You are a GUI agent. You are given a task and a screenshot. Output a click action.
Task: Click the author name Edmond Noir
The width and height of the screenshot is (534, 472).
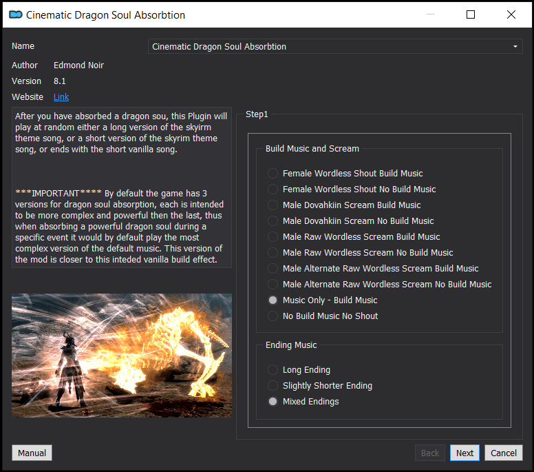(x=78, y=65)
